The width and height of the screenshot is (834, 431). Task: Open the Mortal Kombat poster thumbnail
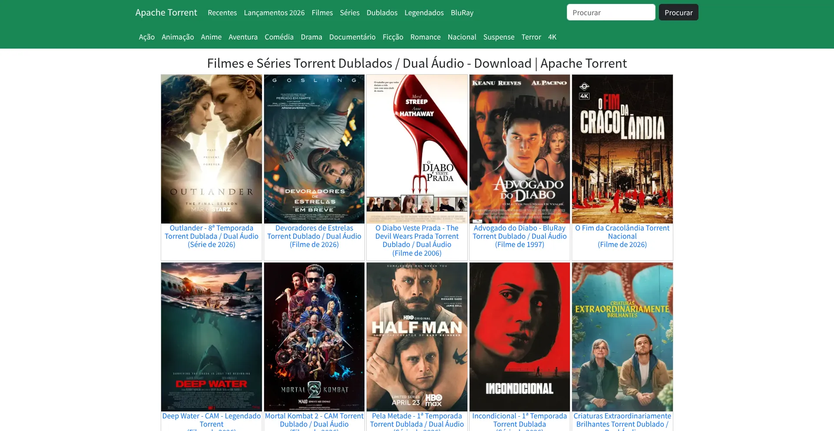click(314, 337)
